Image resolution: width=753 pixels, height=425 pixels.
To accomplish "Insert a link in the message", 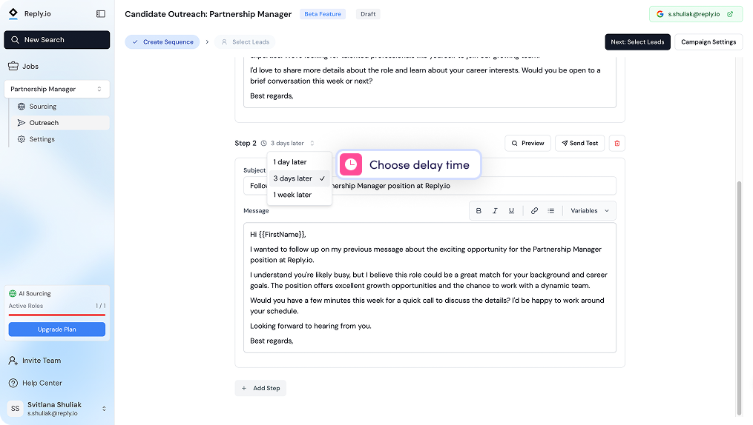I will pyautogui.click(x=534, y=211).
